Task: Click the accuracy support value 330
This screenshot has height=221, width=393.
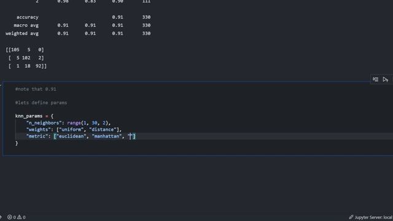Action: coord(146,17)
